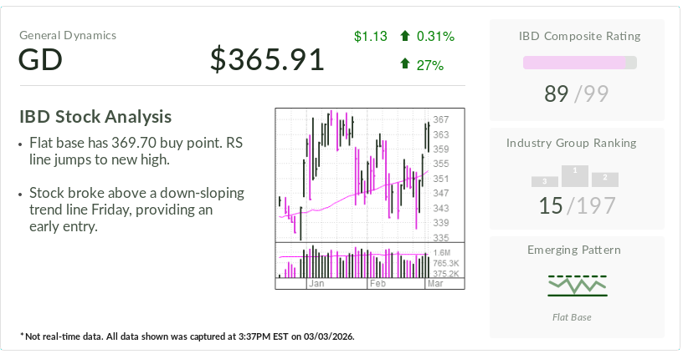This screenshot has width=683, height=359.
Task: Click the first-place podium block
Action: click(575, 174)
